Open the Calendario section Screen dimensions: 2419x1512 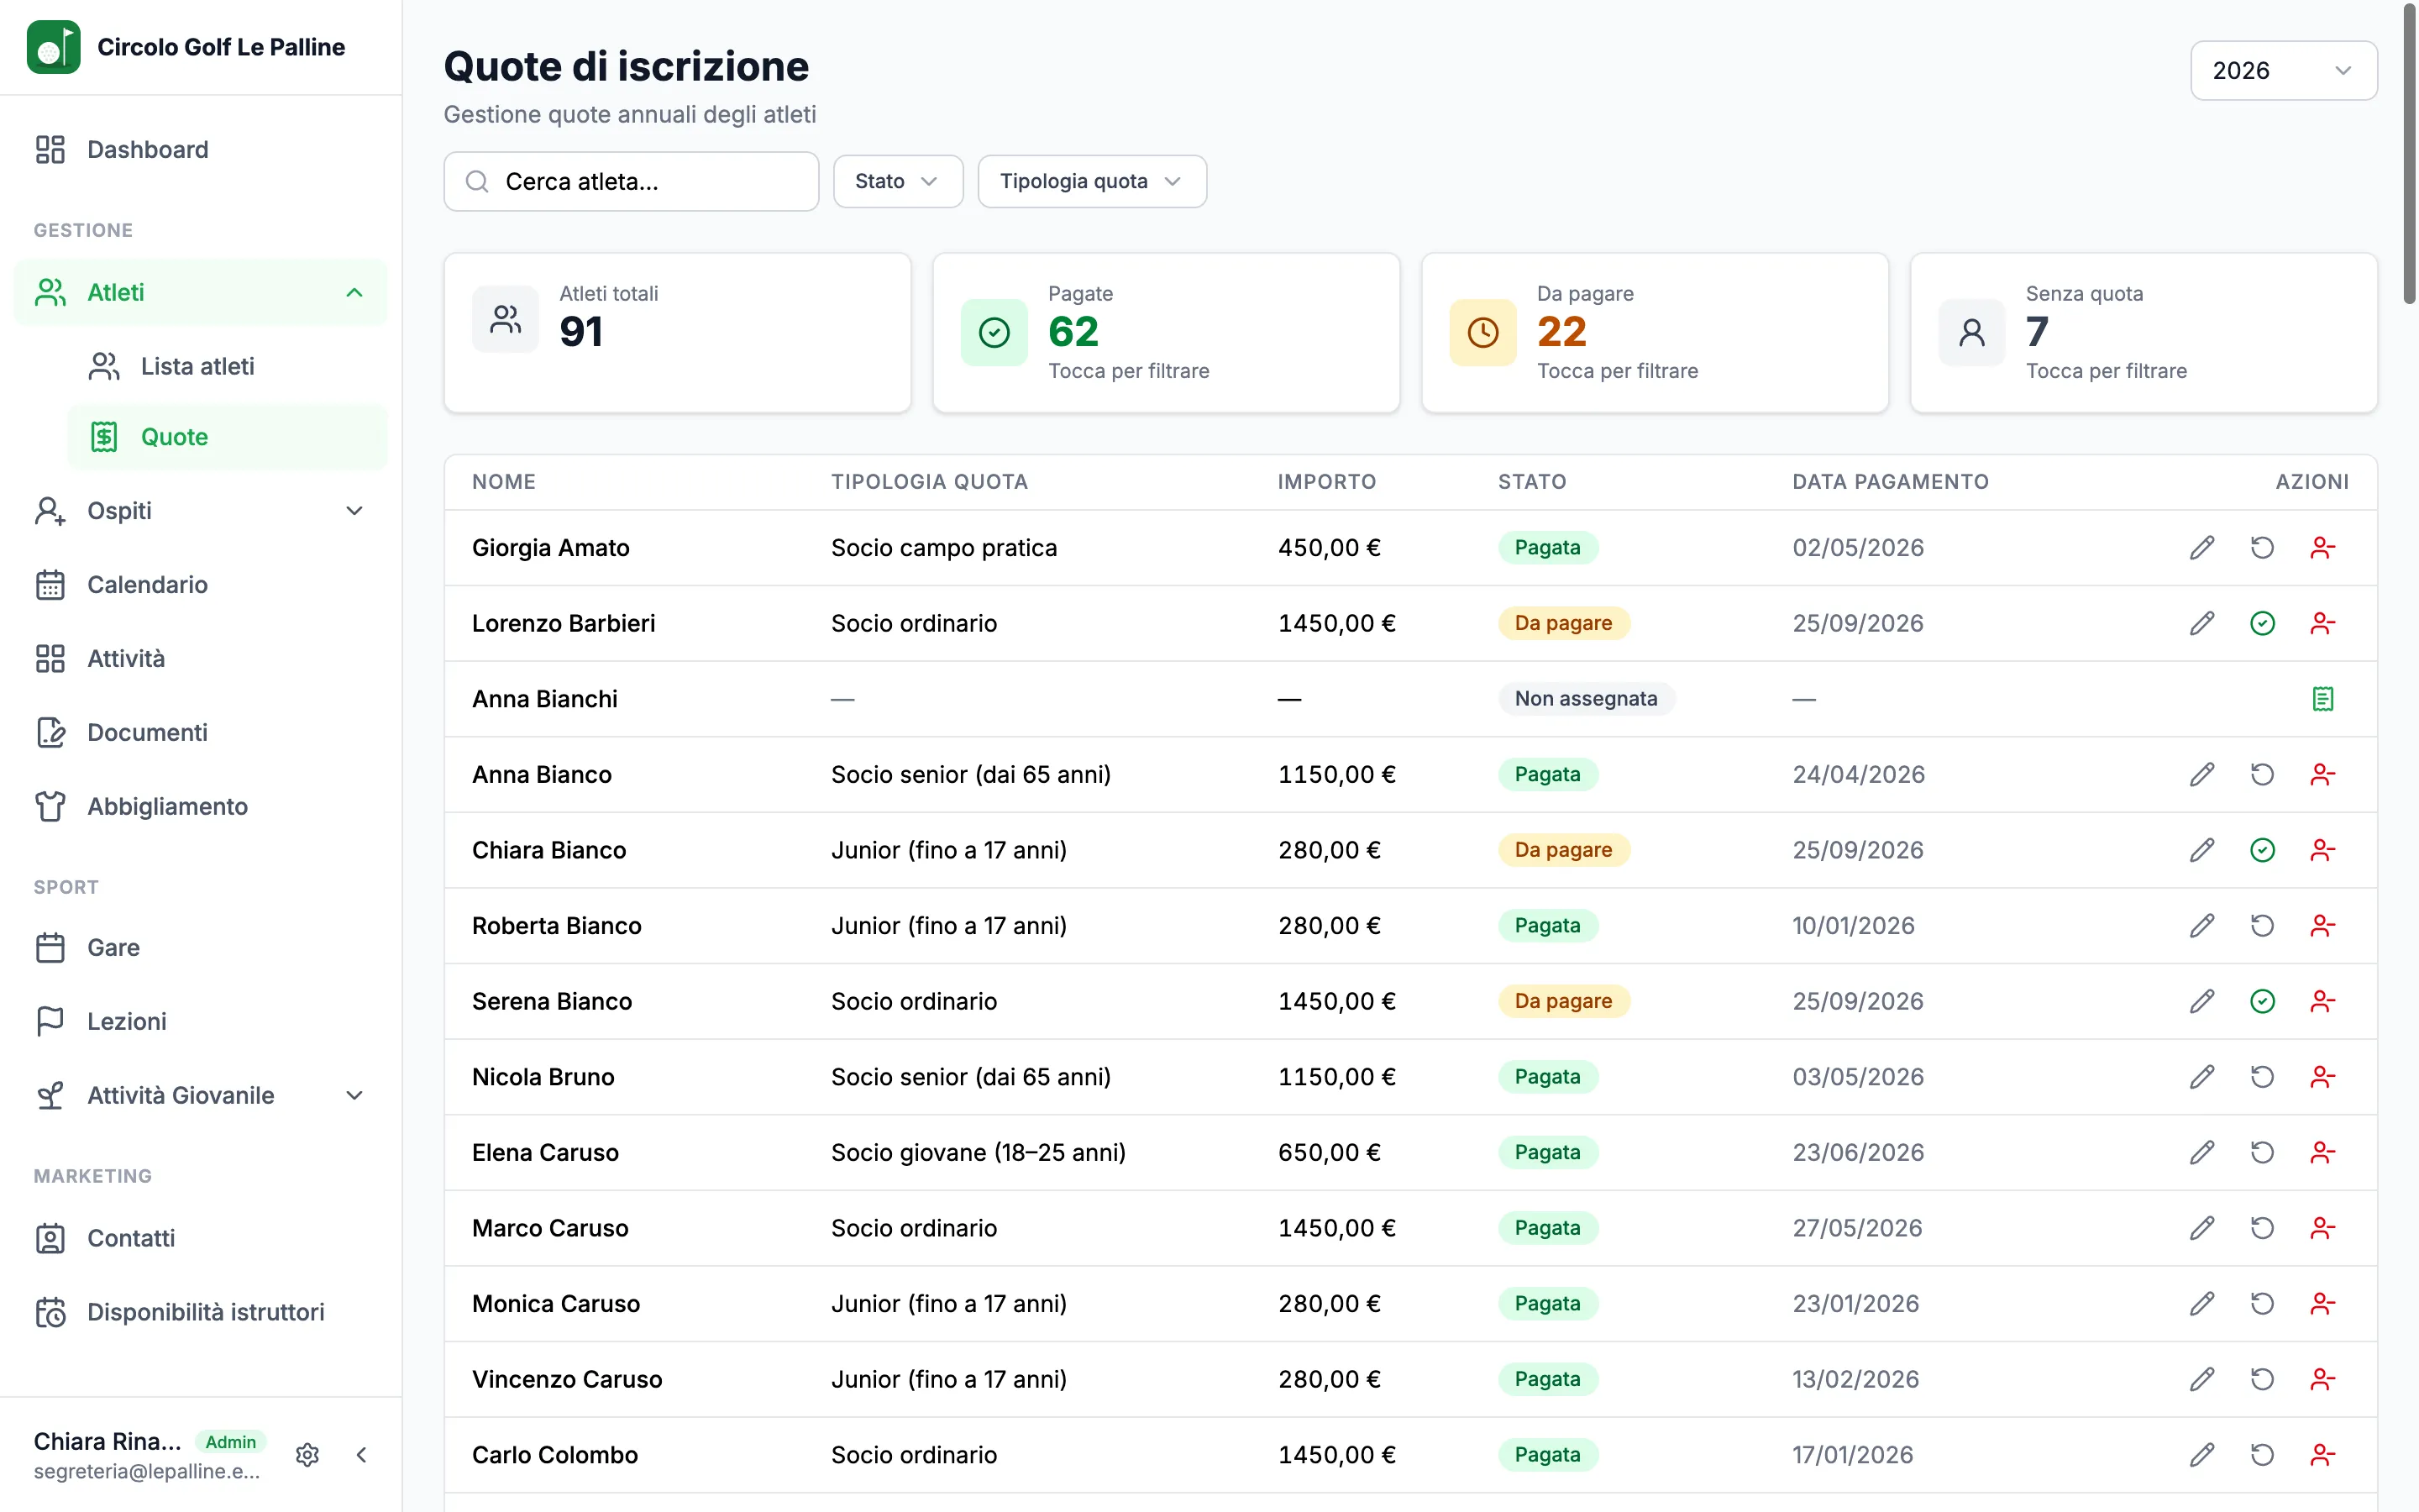[201, 585]
